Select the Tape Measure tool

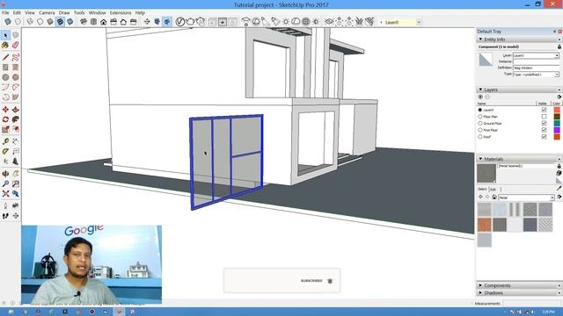pos(5,141)
